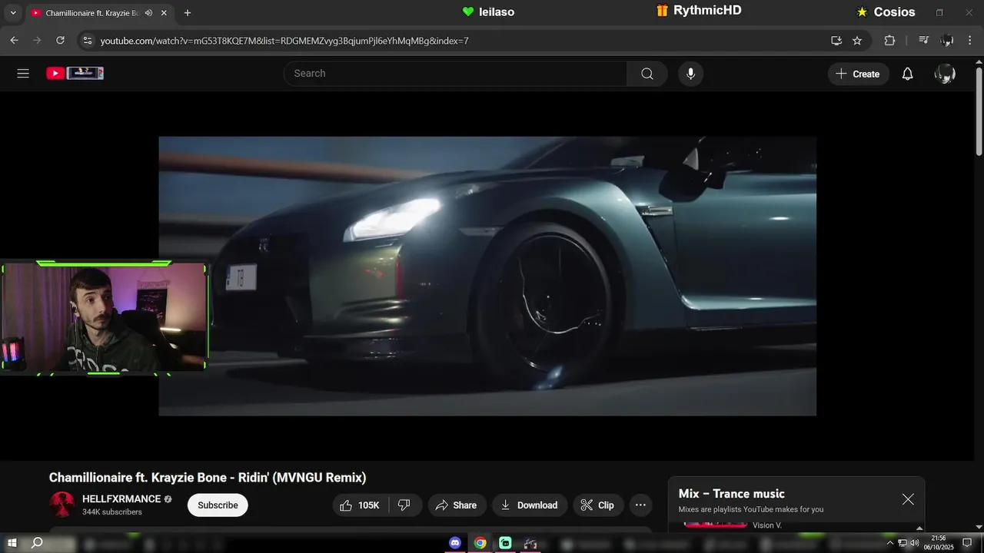Open the Chrome extensions puzzle icon

tap(889, 40)
